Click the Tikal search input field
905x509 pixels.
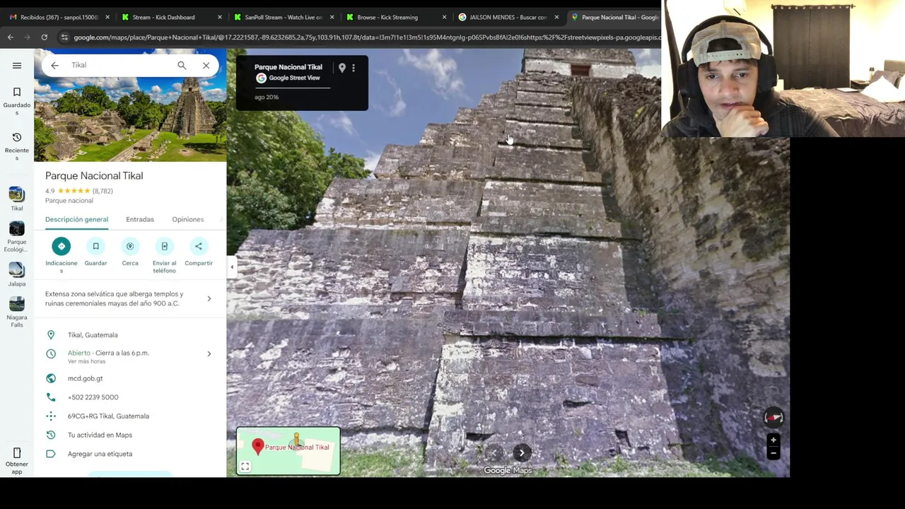click(119, 65)
